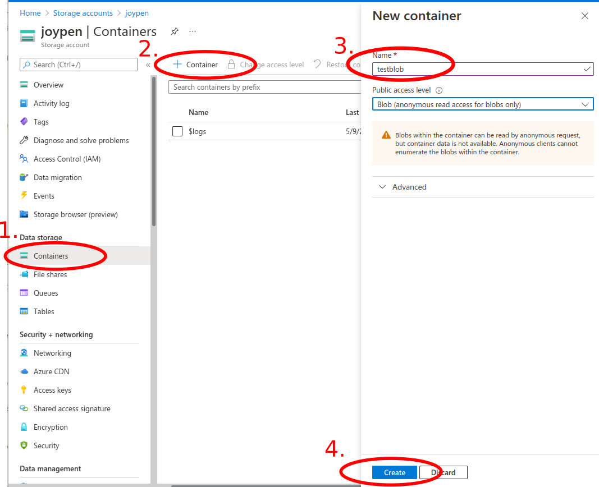Click the Encryption lock icon
599x487 pixels.
[x=24, y=427]
